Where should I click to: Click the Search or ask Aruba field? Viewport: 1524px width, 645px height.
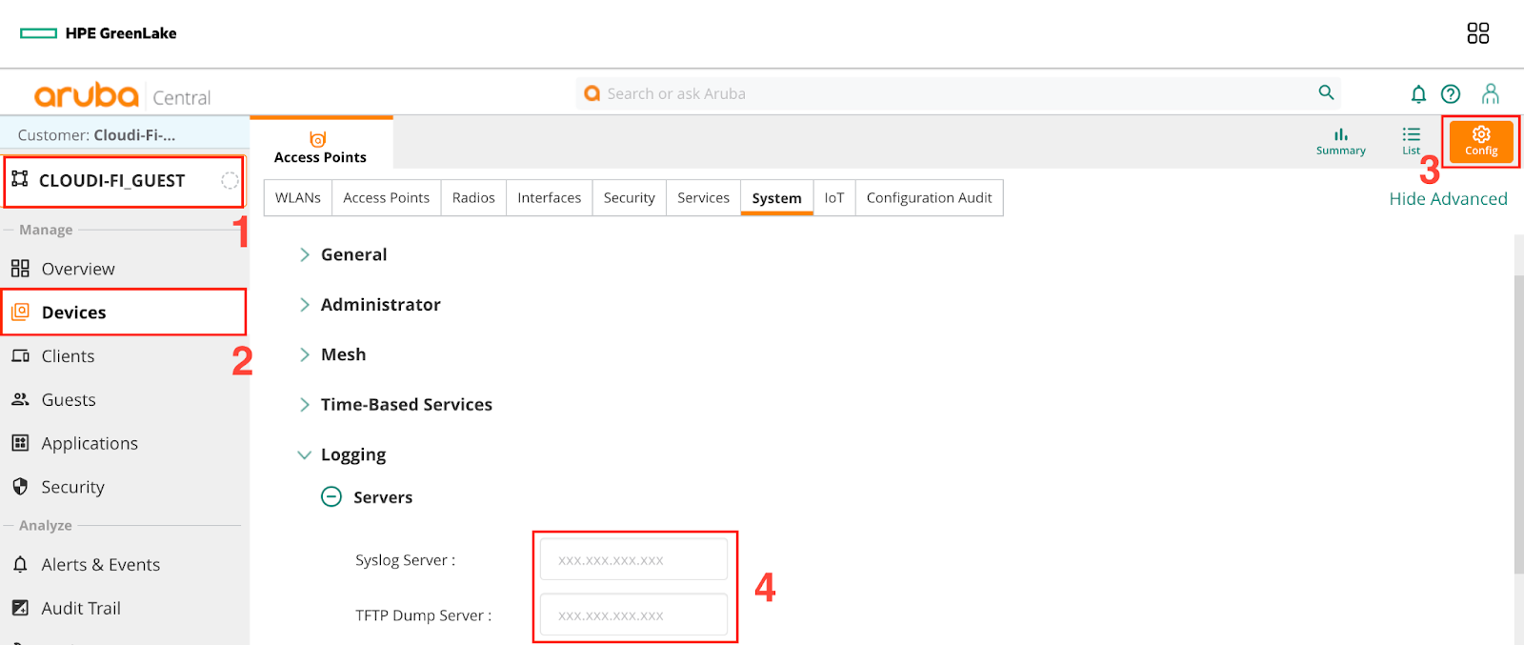pyautogui.click(x=957, y=93)
